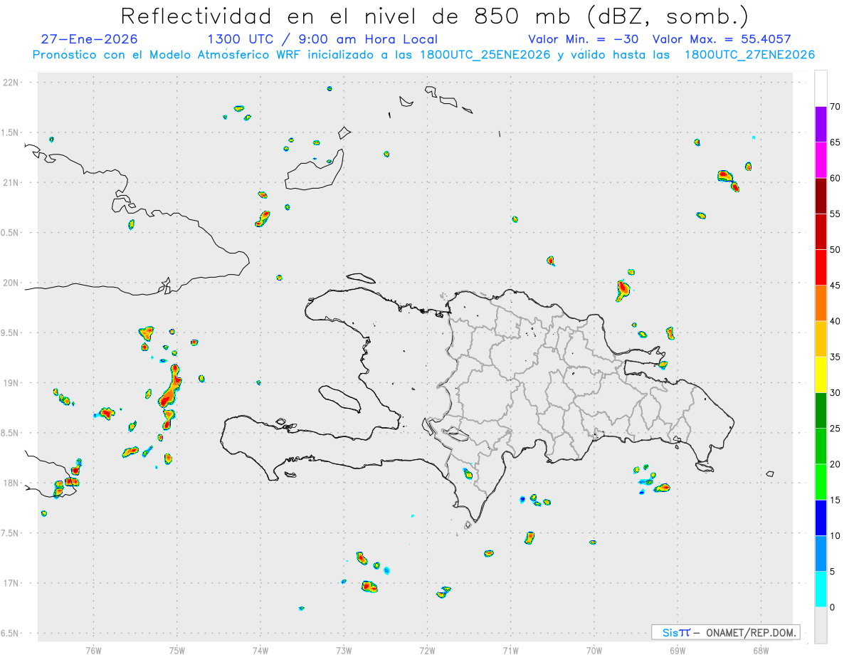854x660 pixels.
Task: Click the colorbar label '55'
Action: (x=835, y=214)
